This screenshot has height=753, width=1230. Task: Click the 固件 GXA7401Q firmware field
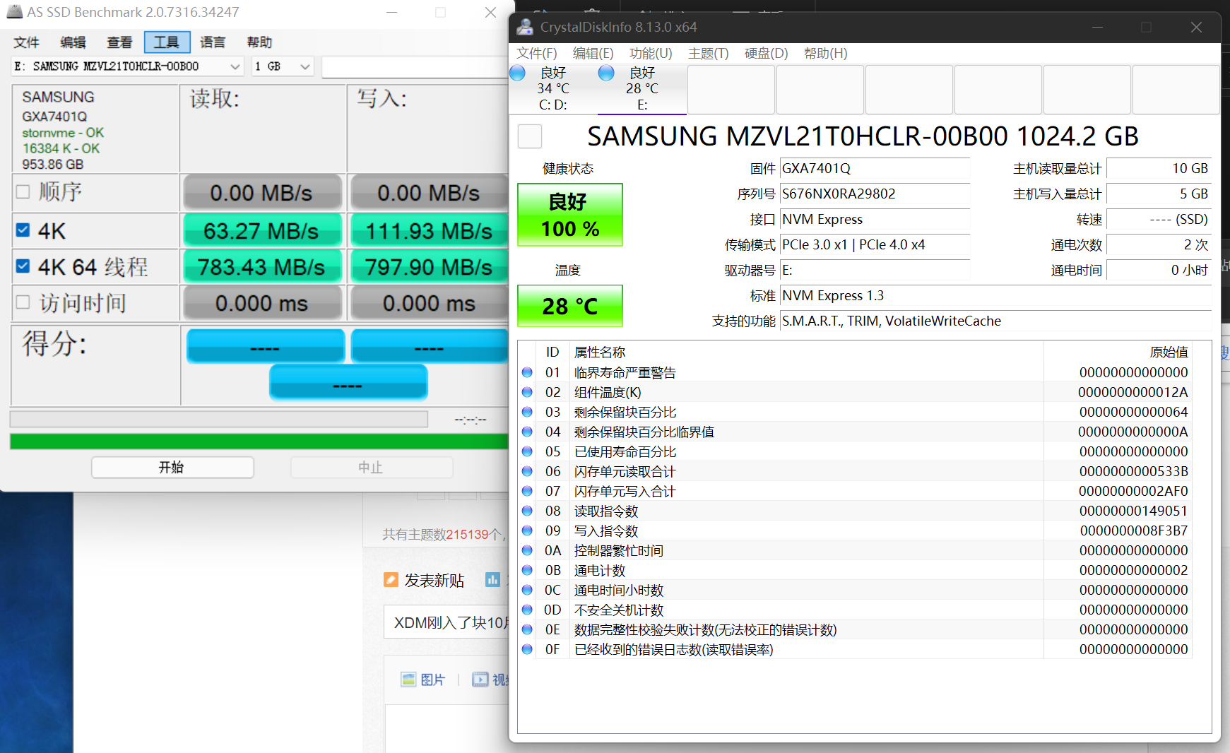click(875, 168)
